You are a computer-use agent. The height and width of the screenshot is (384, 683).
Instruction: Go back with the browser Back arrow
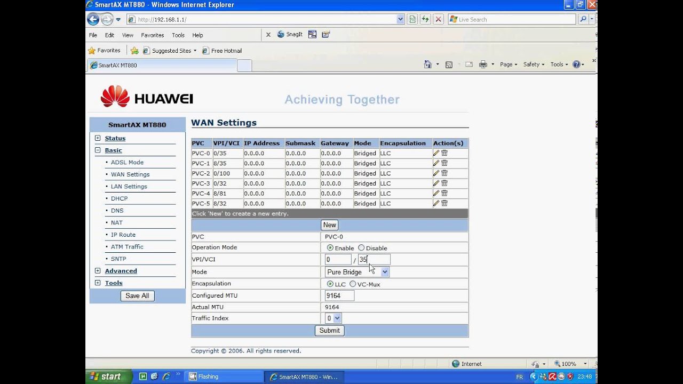93,19
